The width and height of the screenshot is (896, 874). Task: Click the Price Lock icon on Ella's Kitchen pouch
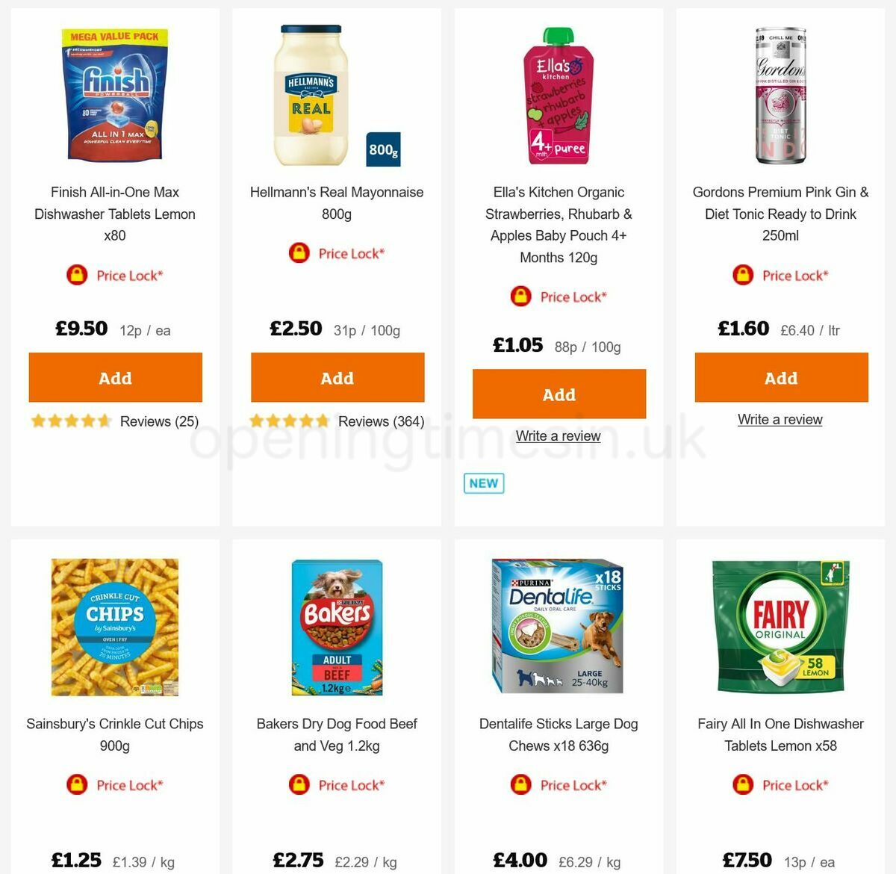520,297
